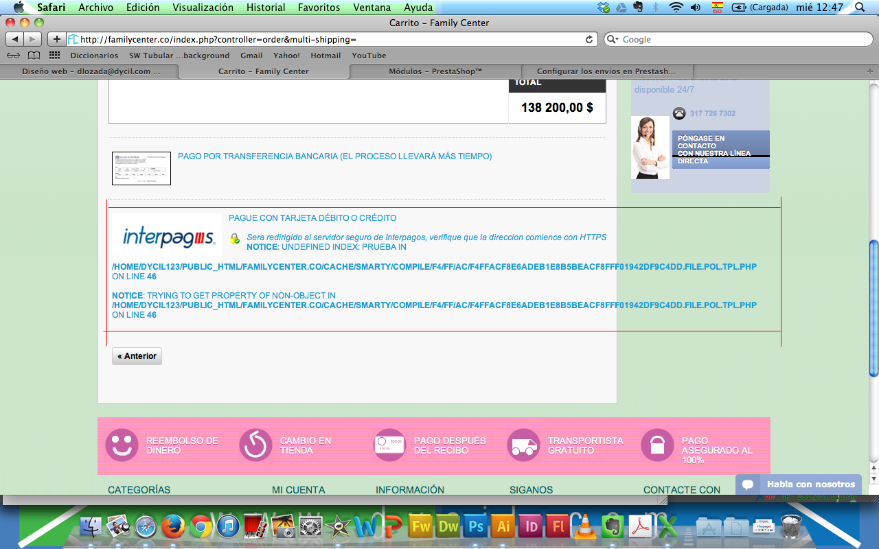Launch Illustrator (Ai) from the Dock
This screenshot has height=549, width=879.
click(503, 526)
